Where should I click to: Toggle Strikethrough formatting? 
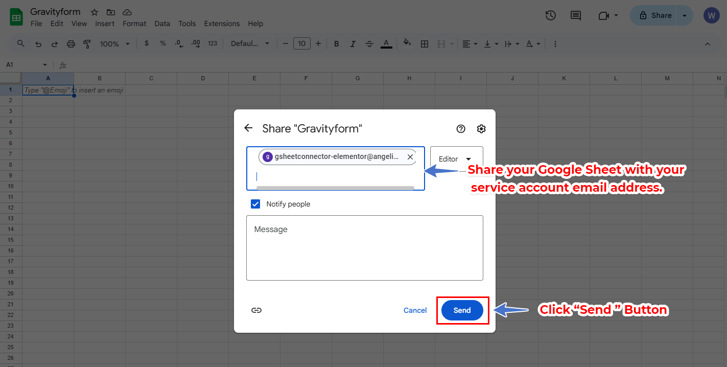369,43
